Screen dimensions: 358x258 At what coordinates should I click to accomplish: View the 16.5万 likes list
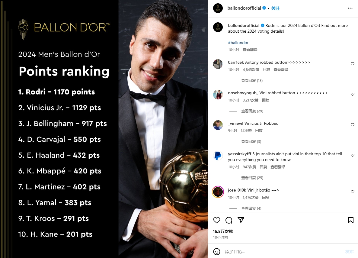223,231
